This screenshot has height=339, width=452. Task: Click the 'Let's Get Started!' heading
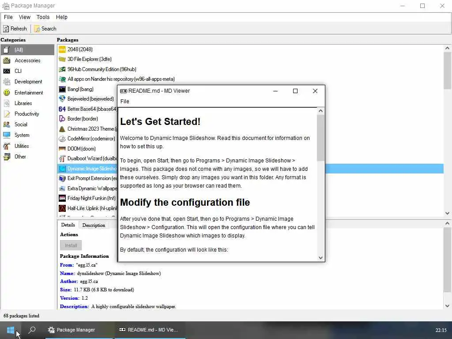point(160,122)
